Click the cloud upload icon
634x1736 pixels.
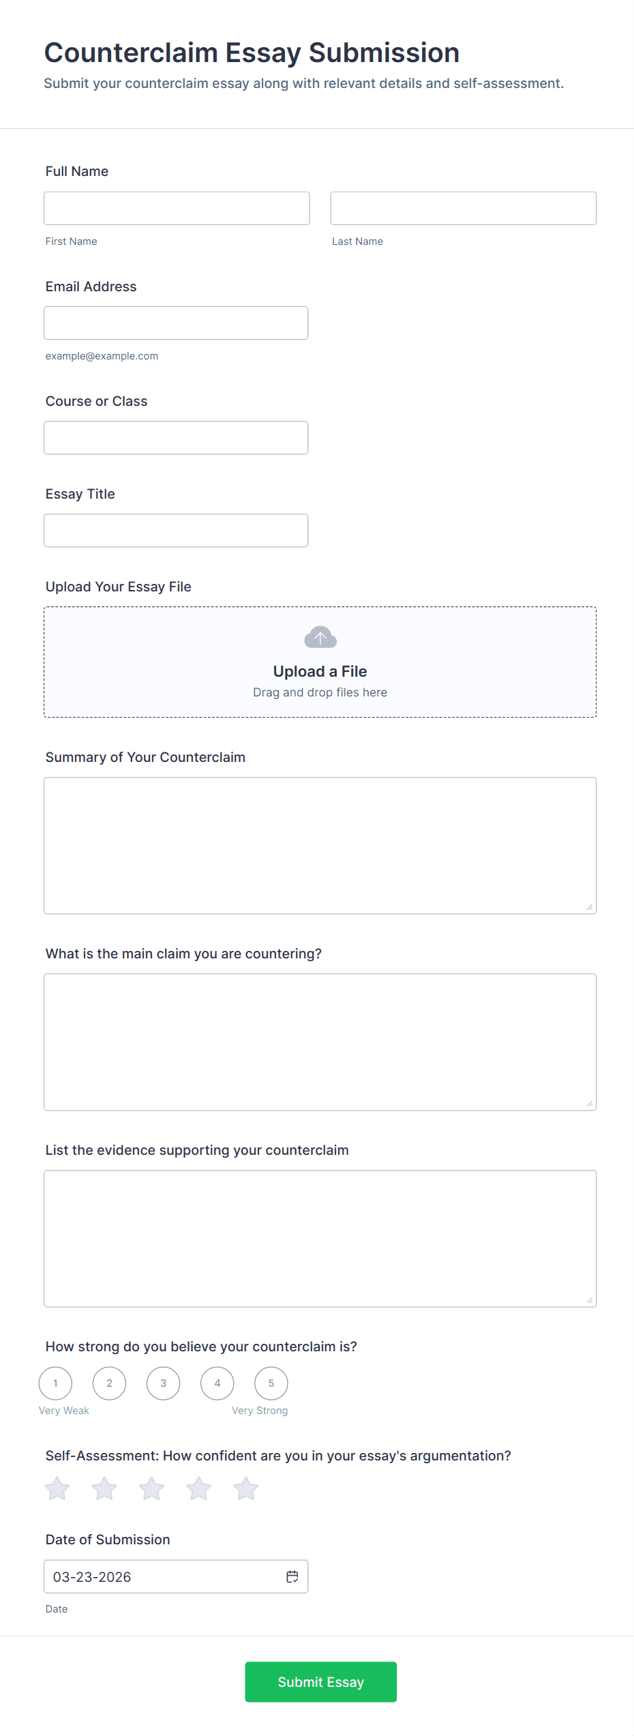320,637
